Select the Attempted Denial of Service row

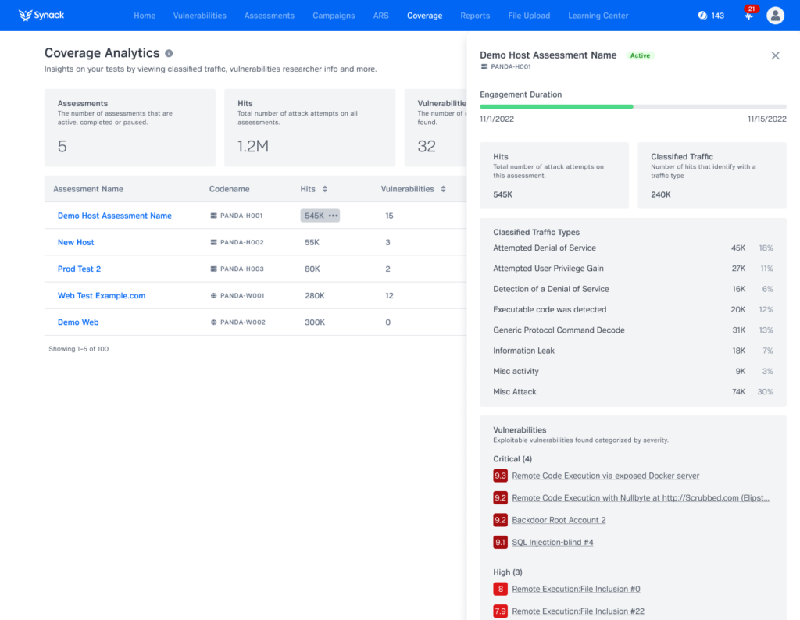click(633, 248)
